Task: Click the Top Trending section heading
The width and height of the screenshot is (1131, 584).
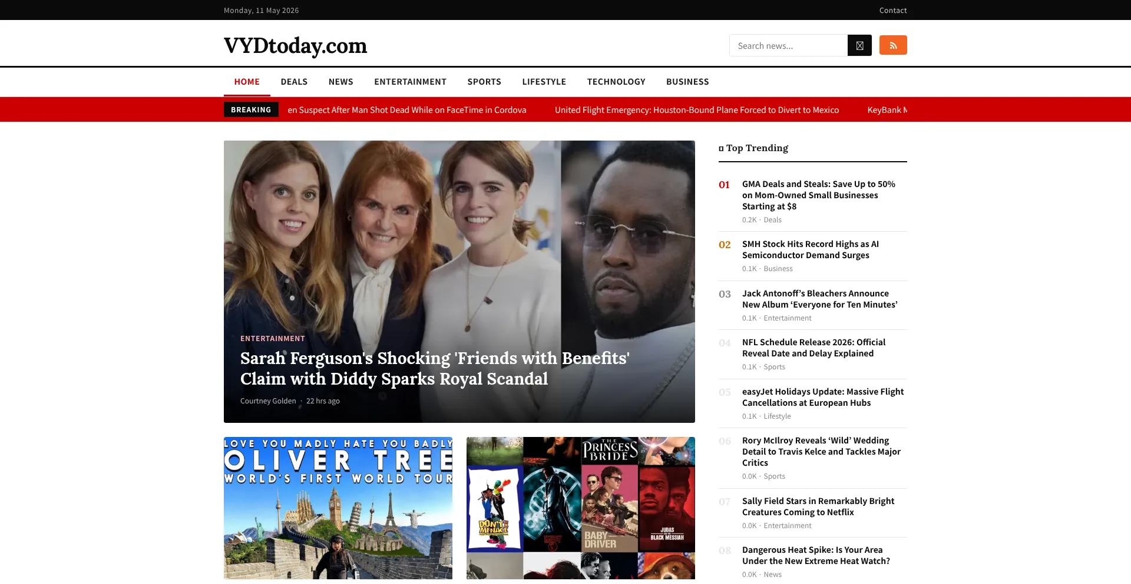Action: pyautogui.click(x=753, y=148)
